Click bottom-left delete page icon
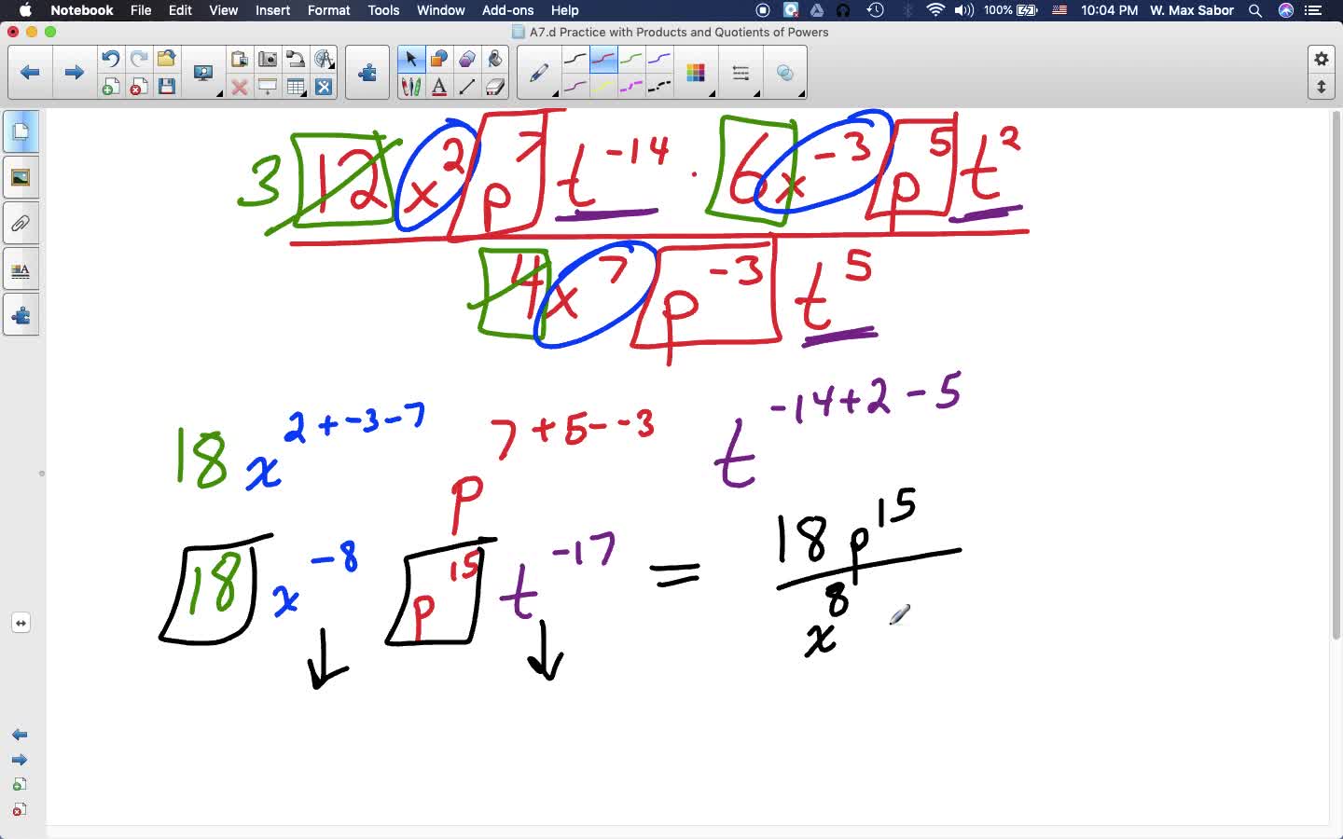 (20, 809)
